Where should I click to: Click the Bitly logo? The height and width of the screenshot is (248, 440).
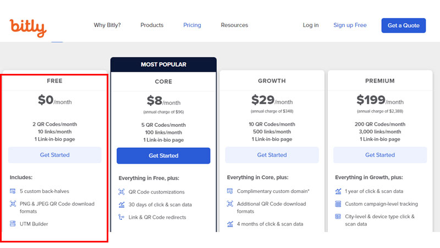[x=28, y=26]
